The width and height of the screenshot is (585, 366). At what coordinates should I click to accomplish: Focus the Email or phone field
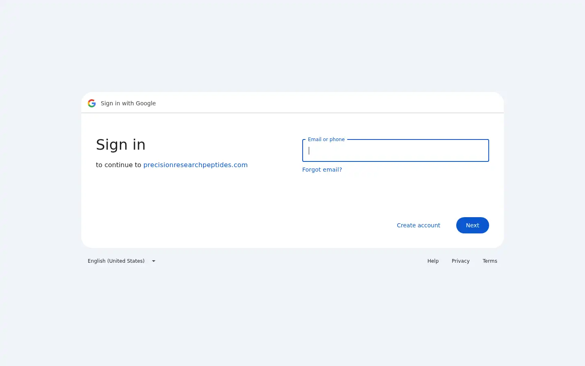point(396,150)
